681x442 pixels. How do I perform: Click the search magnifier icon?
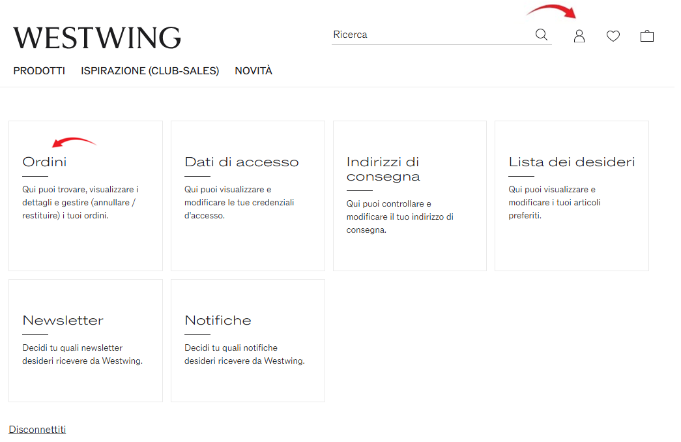click(x=541, y=35)
